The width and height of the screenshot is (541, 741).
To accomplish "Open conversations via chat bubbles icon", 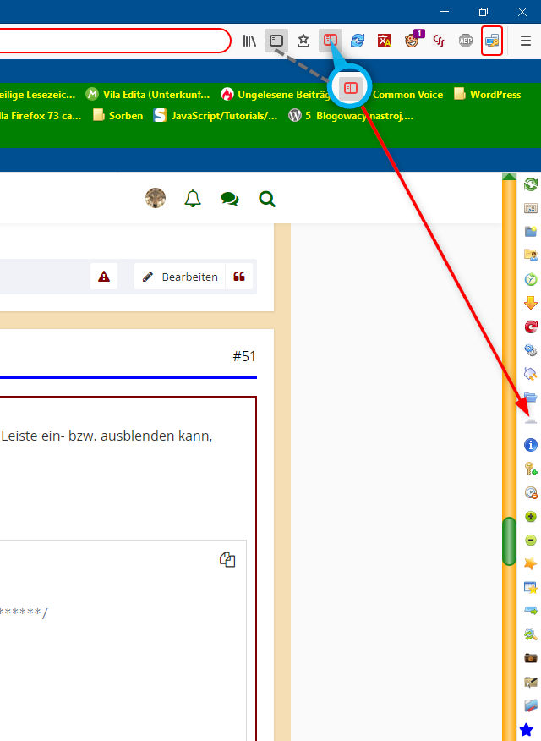I will [230, 199].
